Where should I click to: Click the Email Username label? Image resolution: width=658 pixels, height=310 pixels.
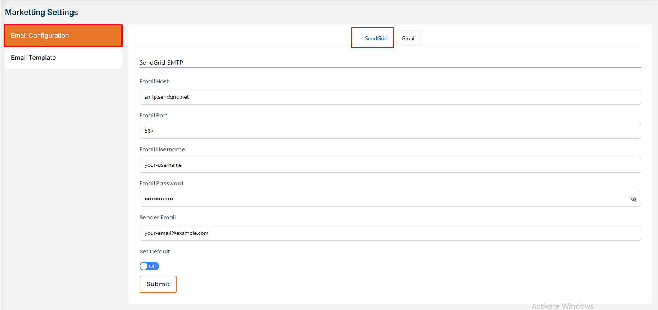(162, 149)
